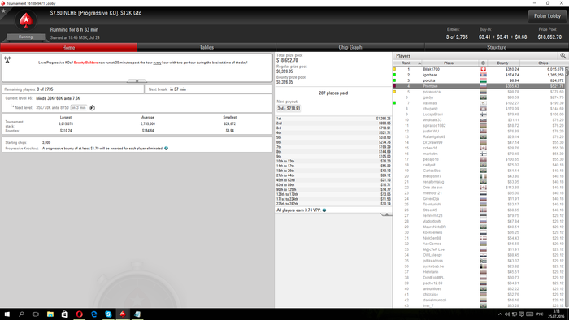Click yellow status marker for rank 1
The height and width of the screenshot is (320, 569).
pos(394,69)
